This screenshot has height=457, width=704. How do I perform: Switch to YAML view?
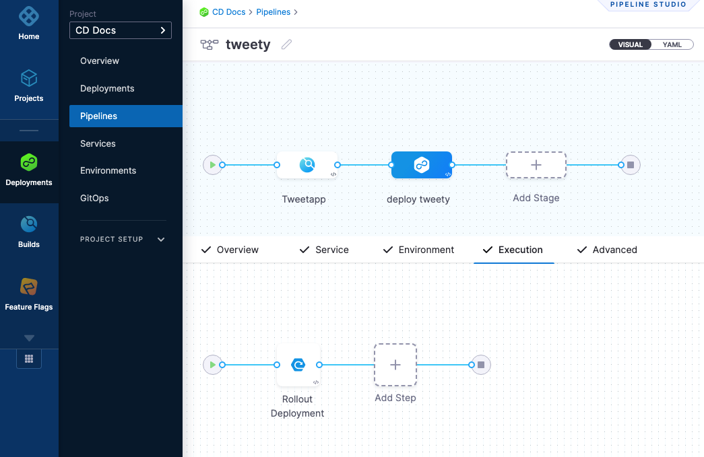click(672, 45)
